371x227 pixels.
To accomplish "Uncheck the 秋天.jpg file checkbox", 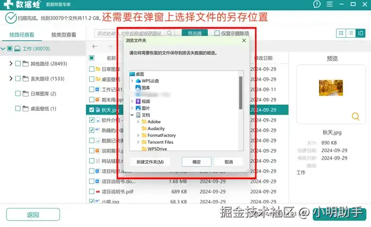I will point(92,110).
